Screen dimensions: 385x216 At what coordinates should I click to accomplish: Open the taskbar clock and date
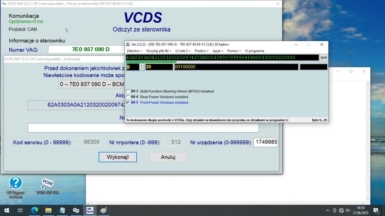[x=361, y=210]
